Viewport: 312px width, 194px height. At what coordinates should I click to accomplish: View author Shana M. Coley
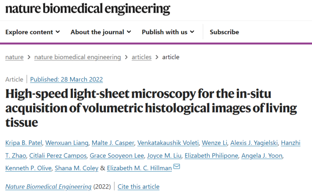point(77,168)
